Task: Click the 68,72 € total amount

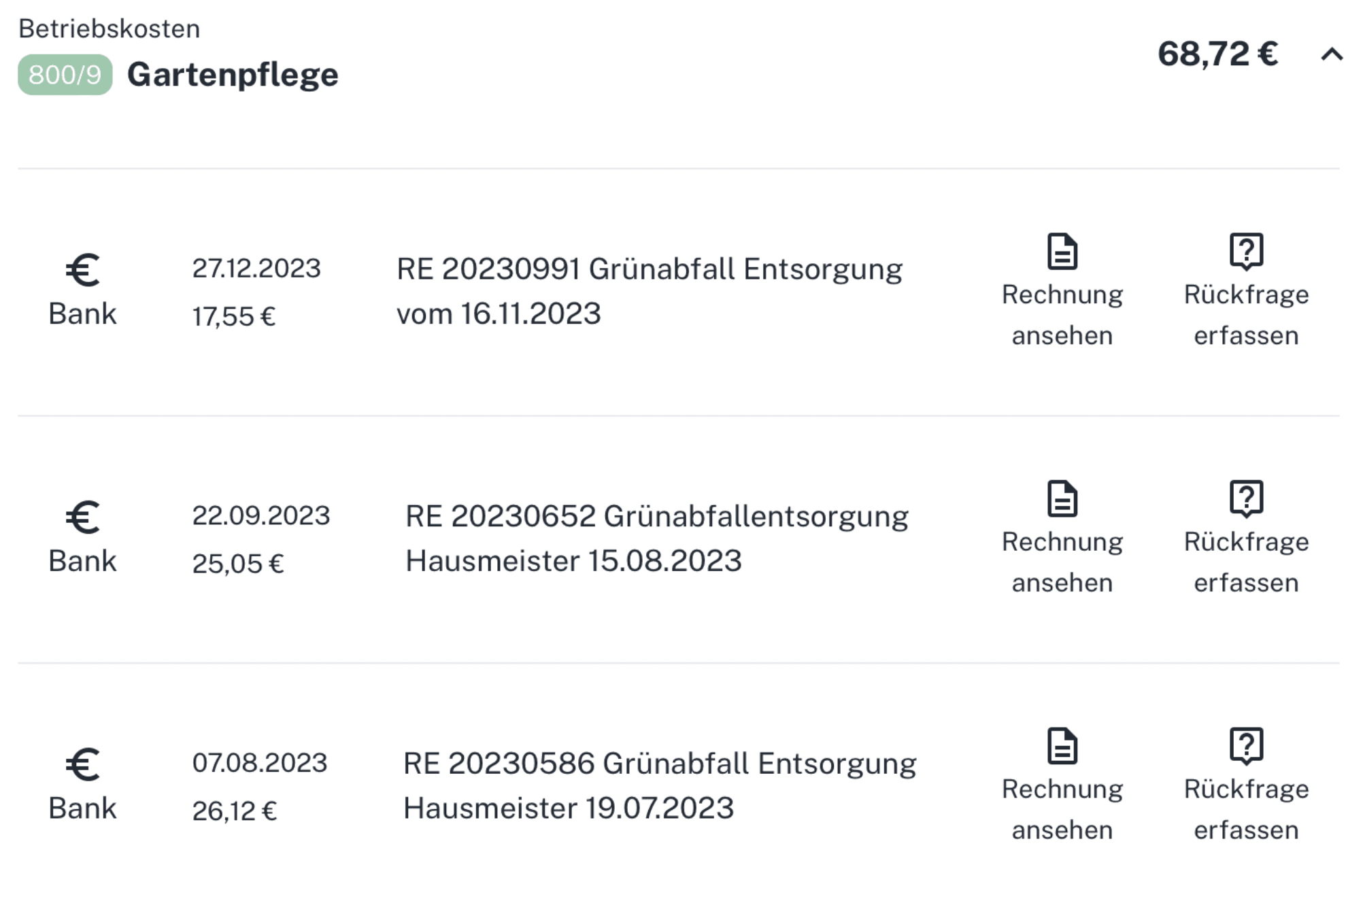Action: pos(1218,54)
